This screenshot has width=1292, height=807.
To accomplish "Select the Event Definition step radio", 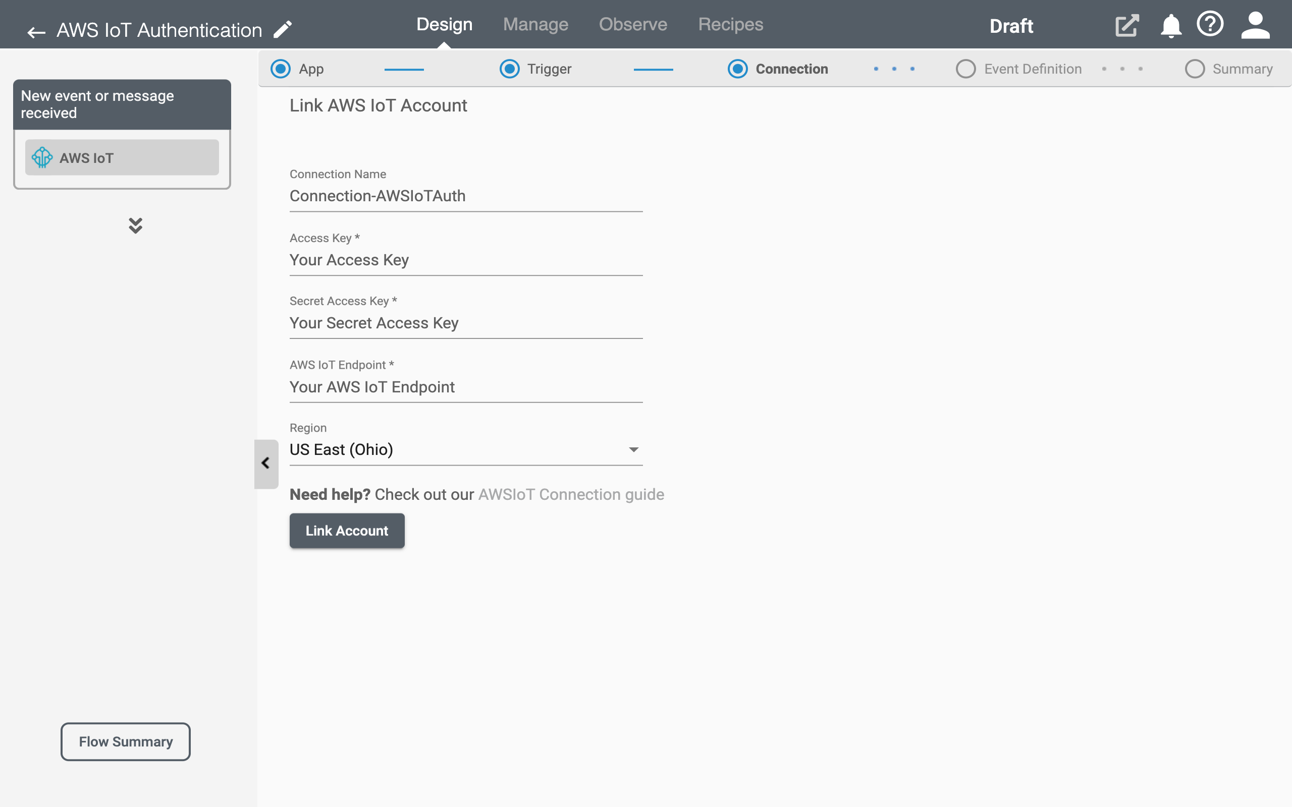I will coord(966,69).
